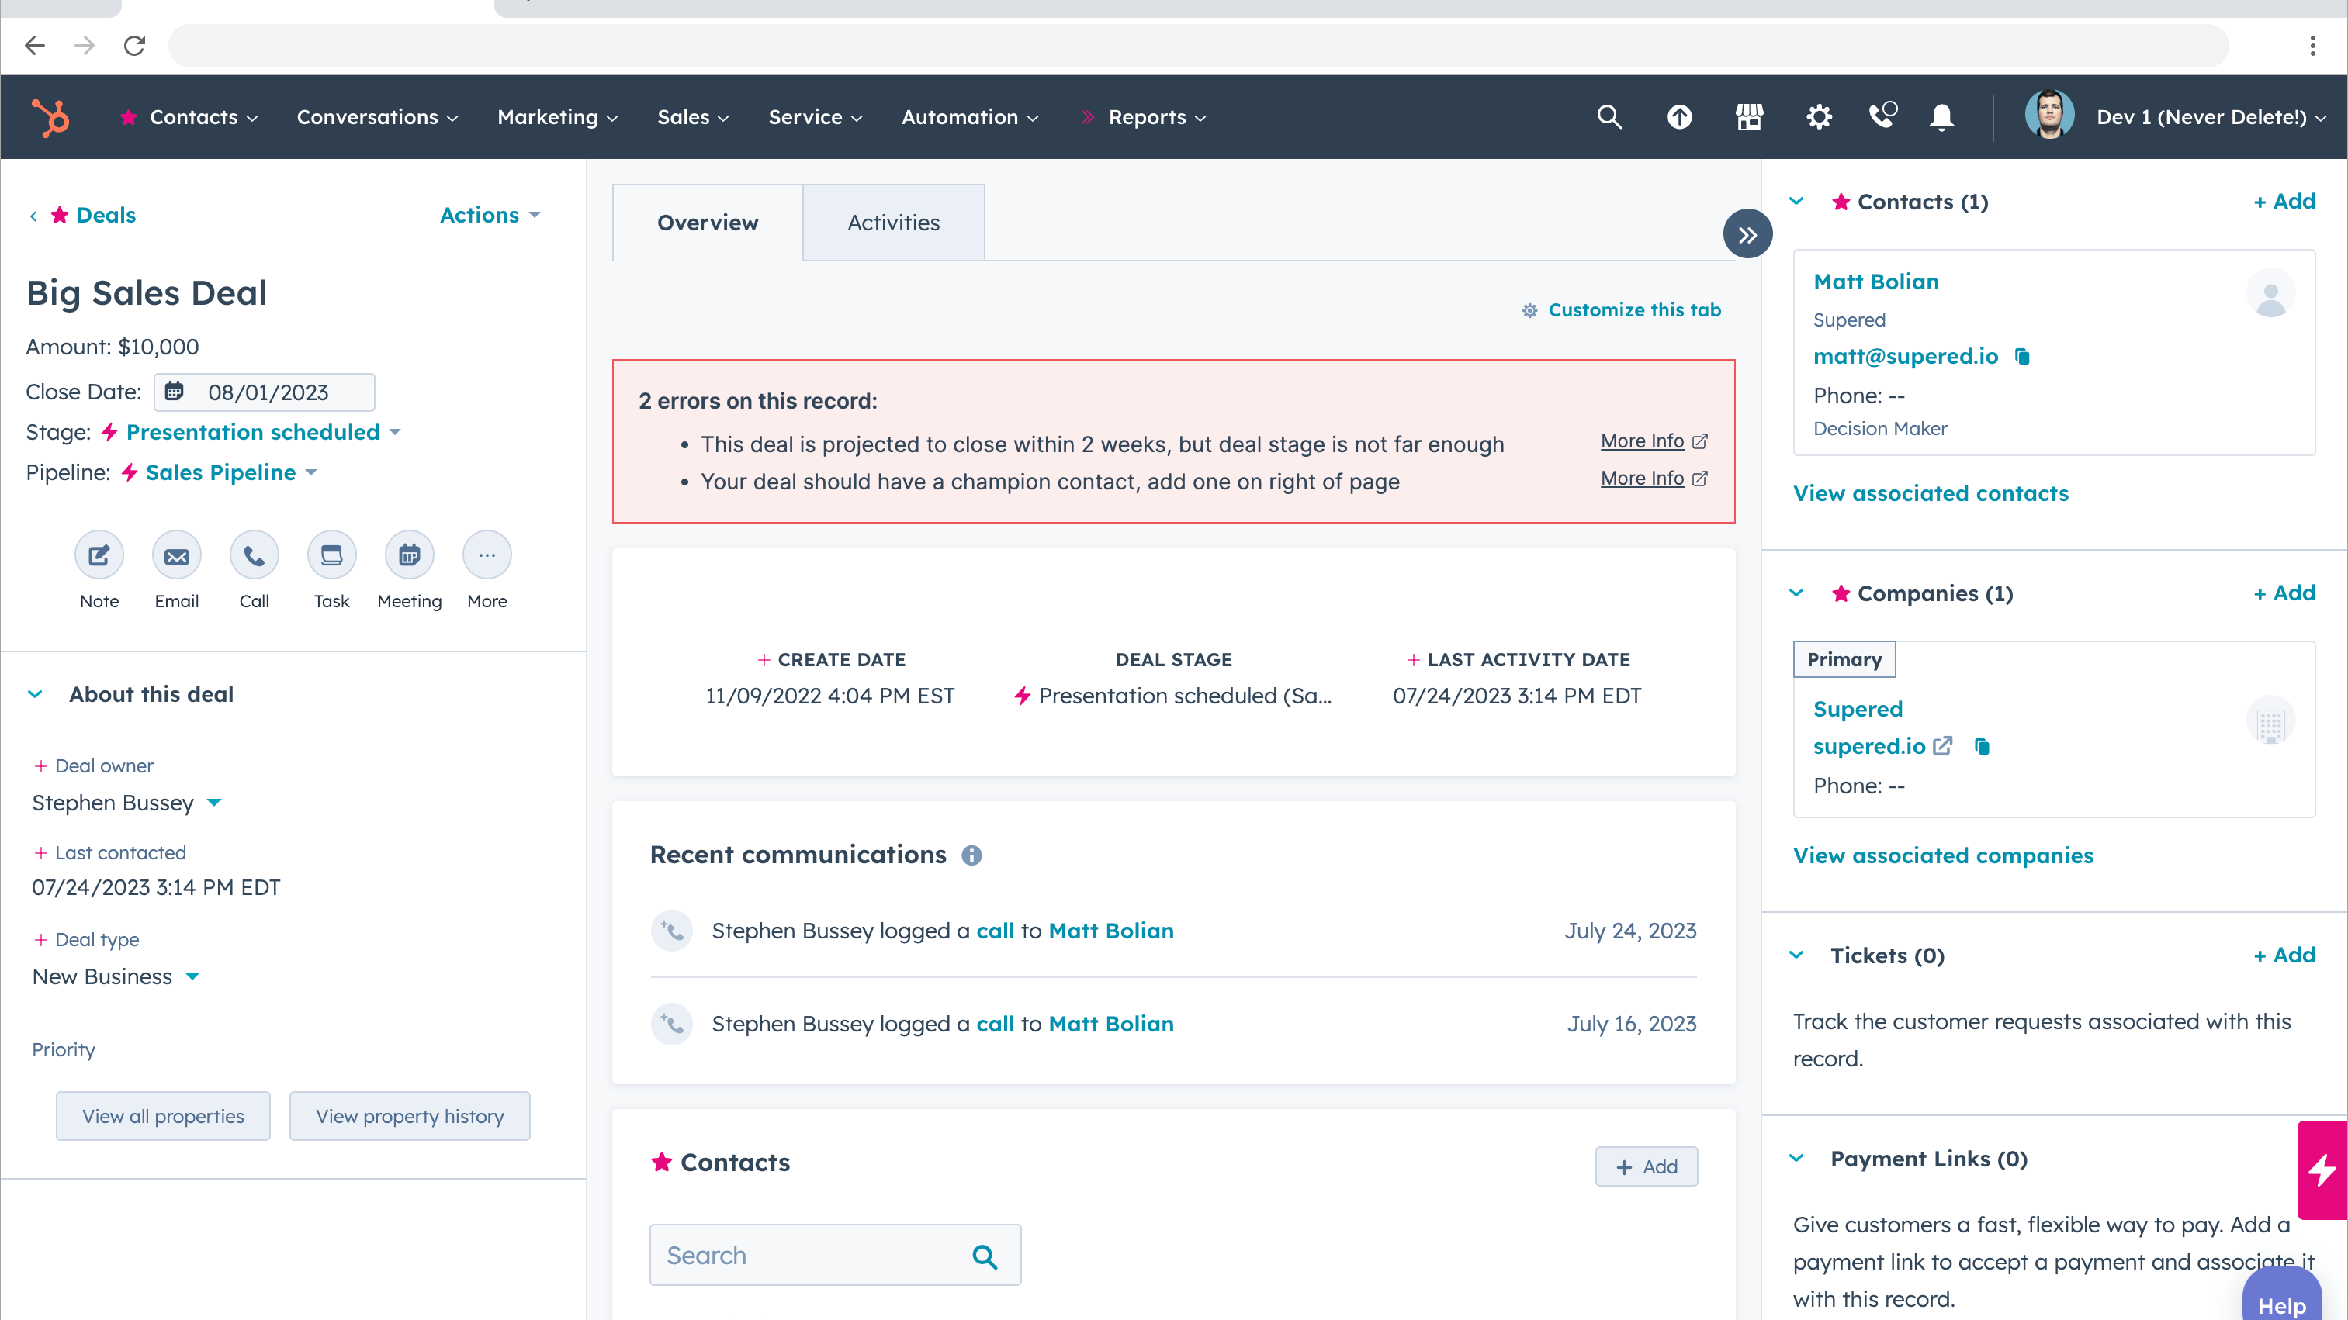Open supered.io external link icon
This screenshot has height=1320, width=2348.
pyautogui.click(x=1943, y=746)
